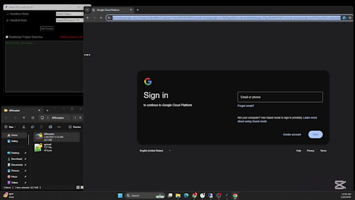Click the Forgot email? link
The height and width of the screenshot is (200, 355).
(x=246, y=106)
